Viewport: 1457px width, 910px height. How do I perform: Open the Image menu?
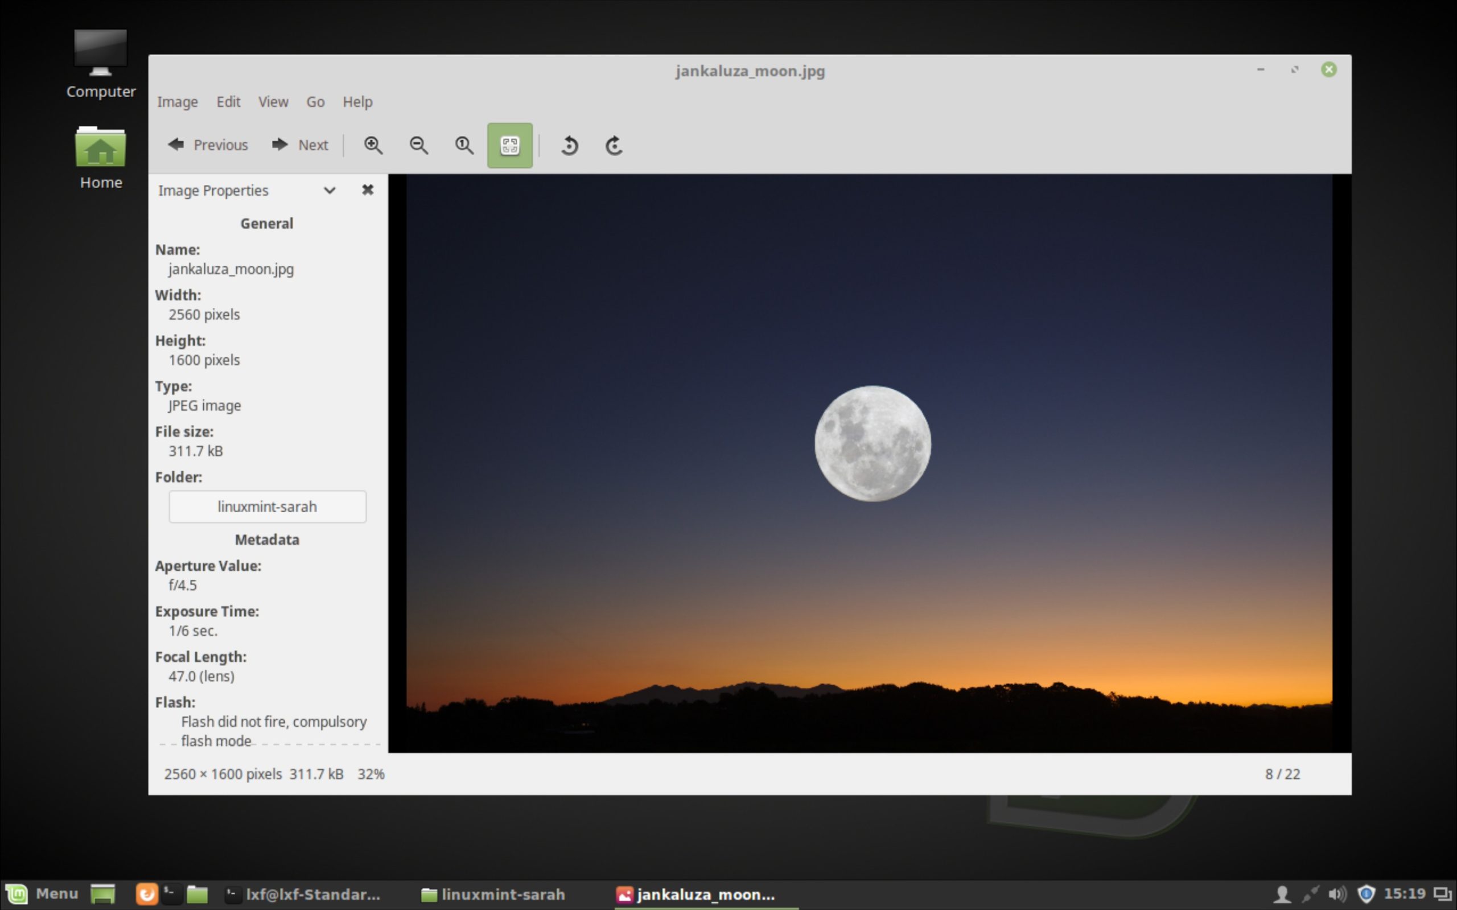pos(177,102)
